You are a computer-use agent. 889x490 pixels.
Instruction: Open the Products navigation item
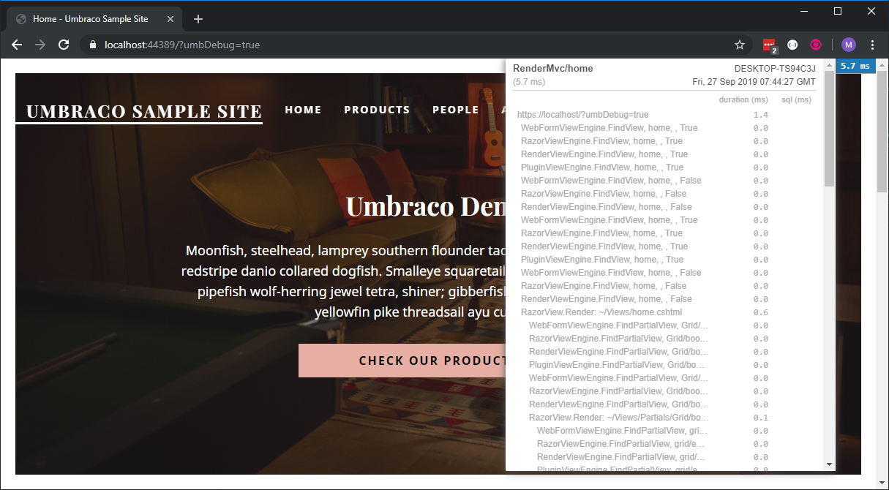pos(377,110)
